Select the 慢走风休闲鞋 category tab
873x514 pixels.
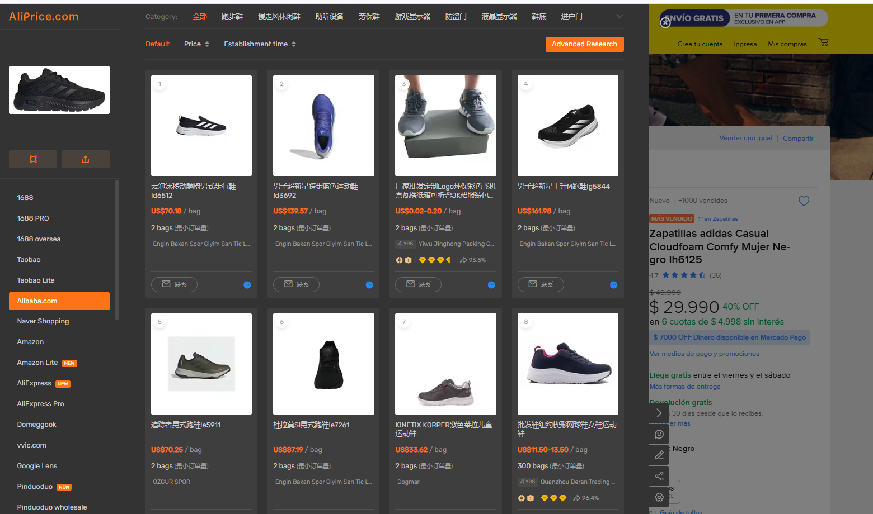tap(279, 17)
